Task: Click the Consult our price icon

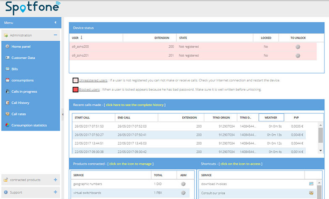Action: (311, 193)
